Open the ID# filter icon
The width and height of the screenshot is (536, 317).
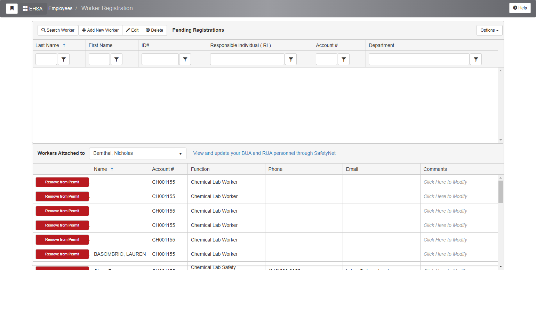coord(185,59)
